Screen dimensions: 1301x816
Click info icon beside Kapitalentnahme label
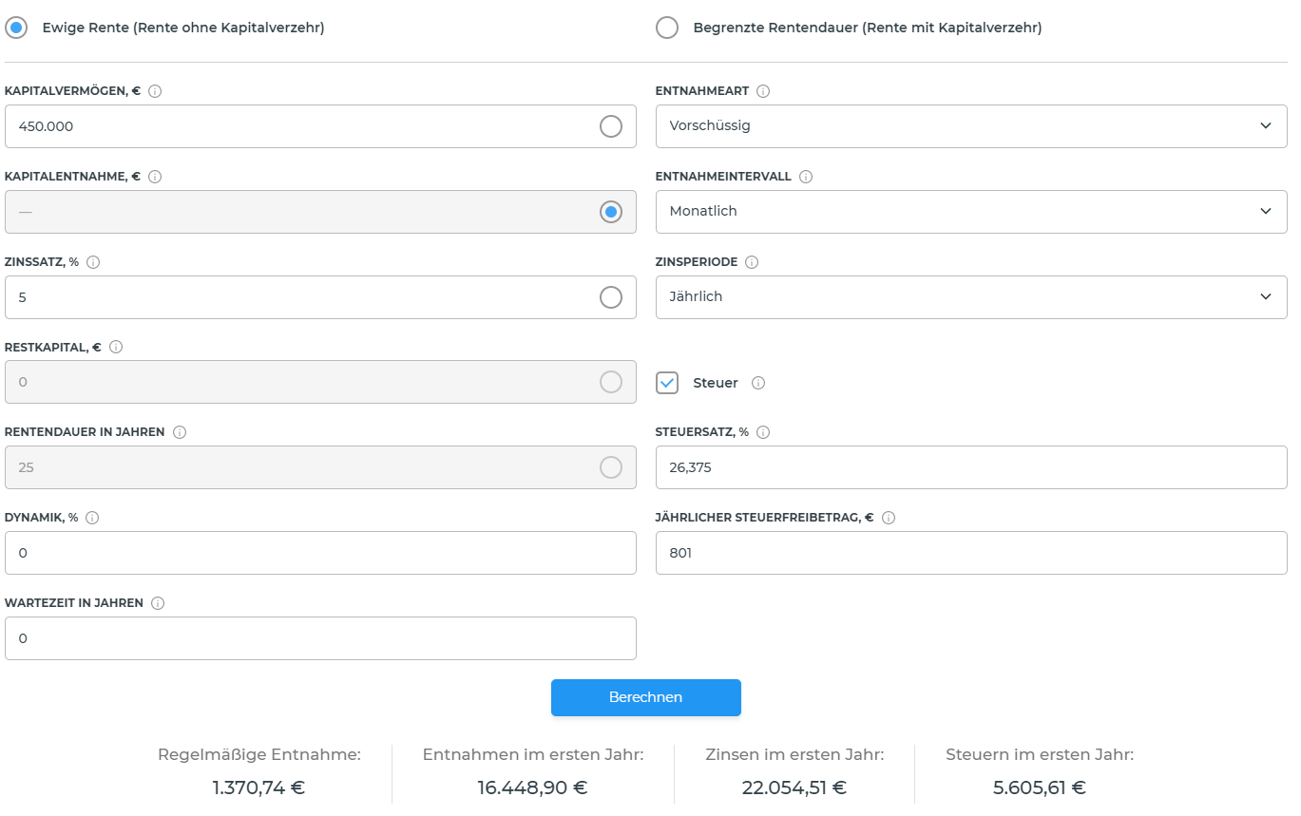(155, 177)
